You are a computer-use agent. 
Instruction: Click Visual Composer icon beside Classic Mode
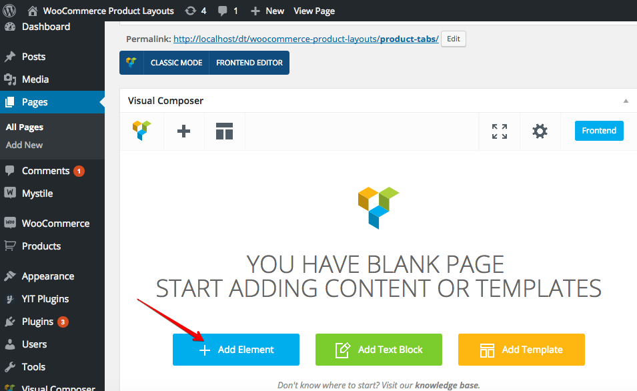pos(131,63)
